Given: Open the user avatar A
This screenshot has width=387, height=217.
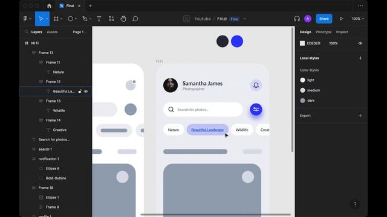Looking at the screenshot, I should (x=308, y=19).
